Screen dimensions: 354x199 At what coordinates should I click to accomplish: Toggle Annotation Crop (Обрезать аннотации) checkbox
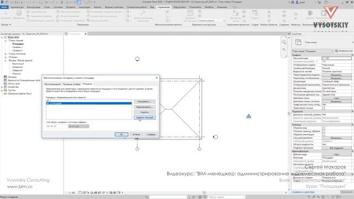coord(324,134)
